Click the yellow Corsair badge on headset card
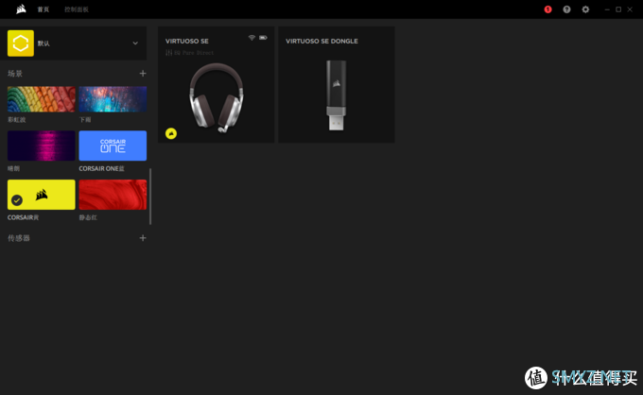 coord(171,133)
